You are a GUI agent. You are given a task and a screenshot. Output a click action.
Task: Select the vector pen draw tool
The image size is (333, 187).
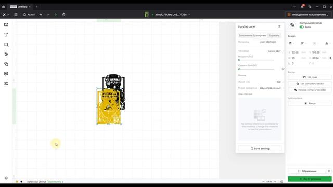[6, 54]
